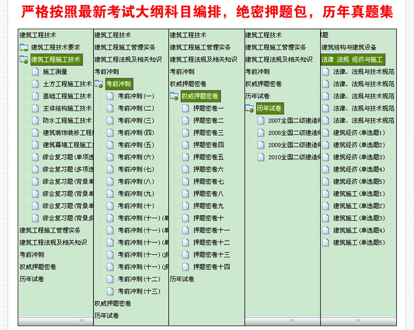Click the scrollbar under the 建筑经济 panel
Viewport: 414px width, 330px height.
tap(359, 321)
